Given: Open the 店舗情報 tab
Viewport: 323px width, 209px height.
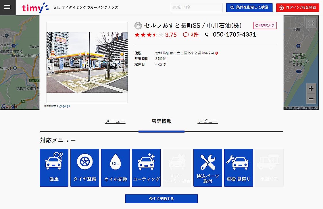Looking at the screenshot, I should pyautogui.click(x=161, y=121).
